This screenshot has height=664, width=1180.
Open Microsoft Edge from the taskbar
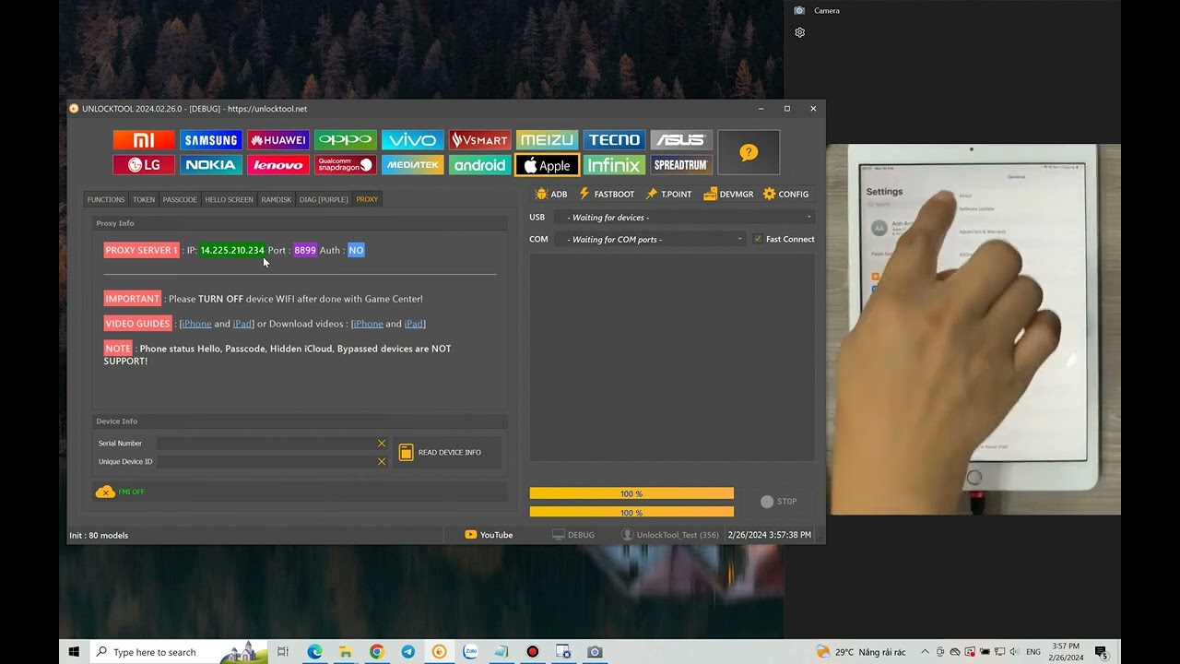[314, 652]
